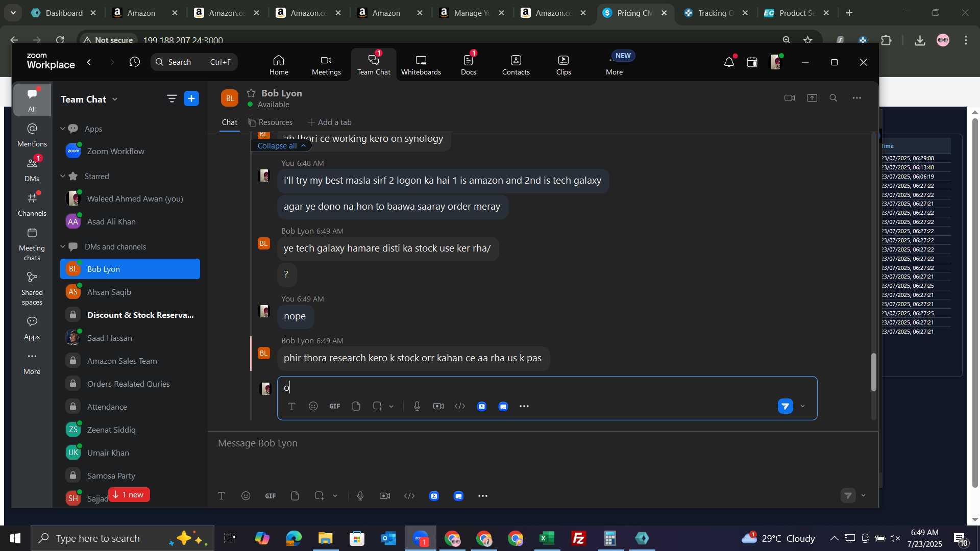Open Mentions in left sidebar

pyautogui.click(x=32, y=135)
